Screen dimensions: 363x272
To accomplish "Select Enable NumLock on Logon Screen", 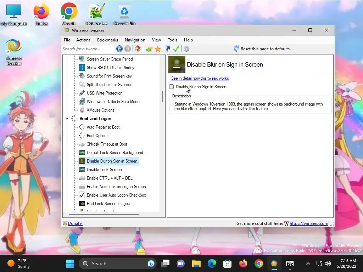I will tap(116, 187).
